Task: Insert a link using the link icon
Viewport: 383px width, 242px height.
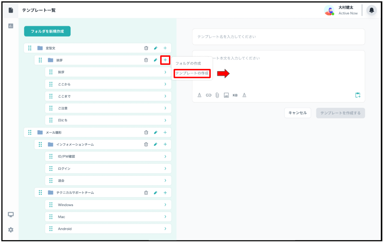Action: click(209, 95)
